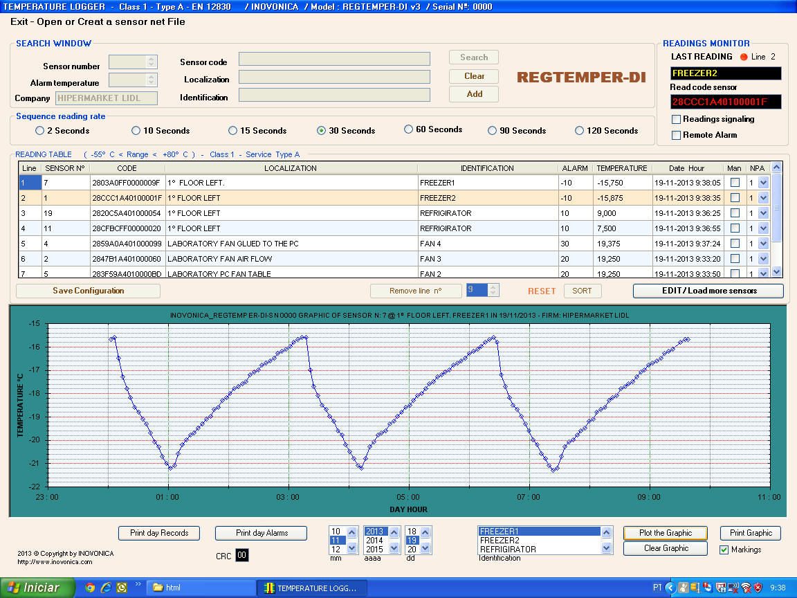Open NPA dropdown for FAN 4 row
The image size is (797, 598).
click(x=763, y=244)
